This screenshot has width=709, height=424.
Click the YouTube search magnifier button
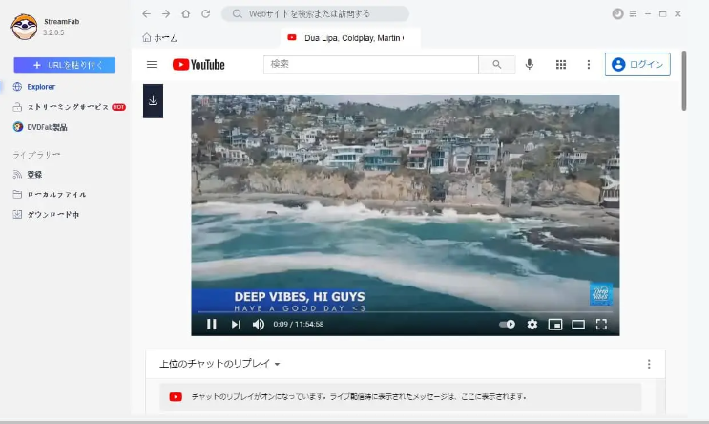(497, 64)
